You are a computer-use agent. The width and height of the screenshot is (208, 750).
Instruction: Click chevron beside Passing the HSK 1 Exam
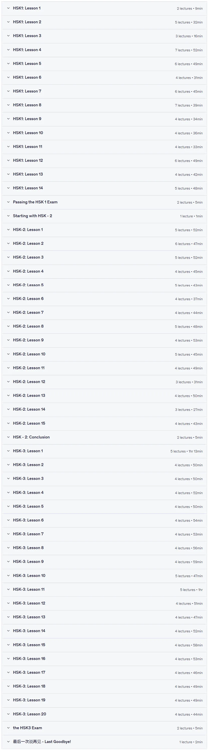(x=8, y=202)
